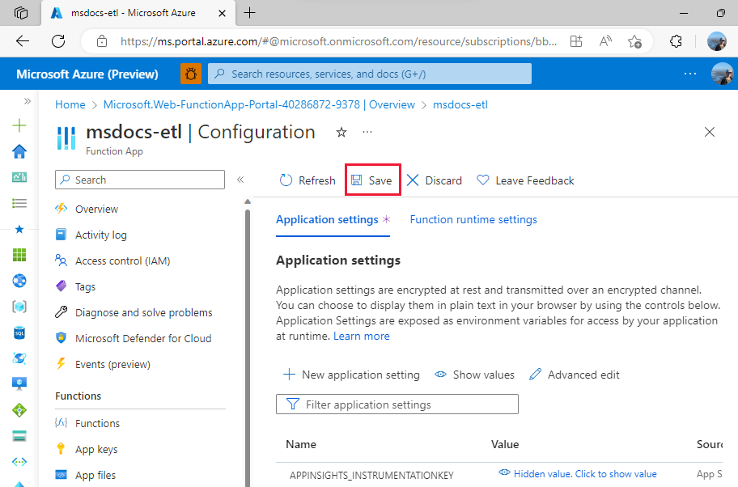738x487 pixels.
Task: Select the Application settings tab
Action: pyautogui.click(x=327, y=219)
